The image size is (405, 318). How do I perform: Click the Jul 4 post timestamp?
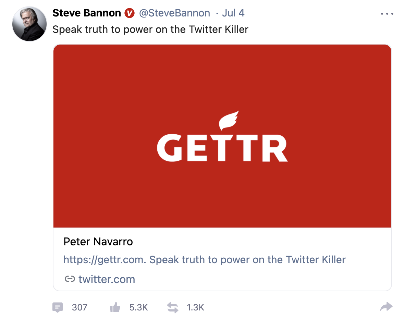(233, 13)
